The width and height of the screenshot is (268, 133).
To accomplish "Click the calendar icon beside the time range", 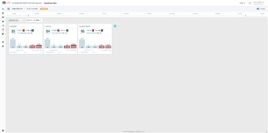I will pos(9,9).
